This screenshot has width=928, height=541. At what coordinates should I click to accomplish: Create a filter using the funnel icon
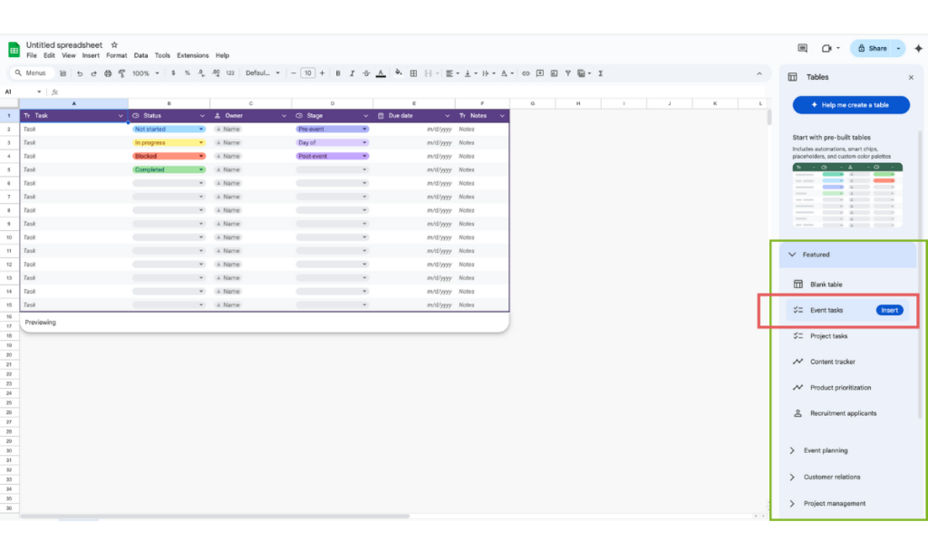pyautogui.click(x=566, y=72)
